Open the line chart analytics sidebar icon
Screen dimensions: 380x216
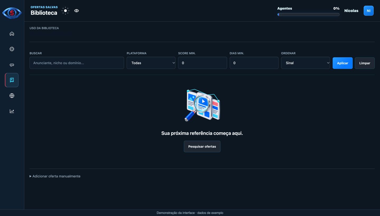12,111
